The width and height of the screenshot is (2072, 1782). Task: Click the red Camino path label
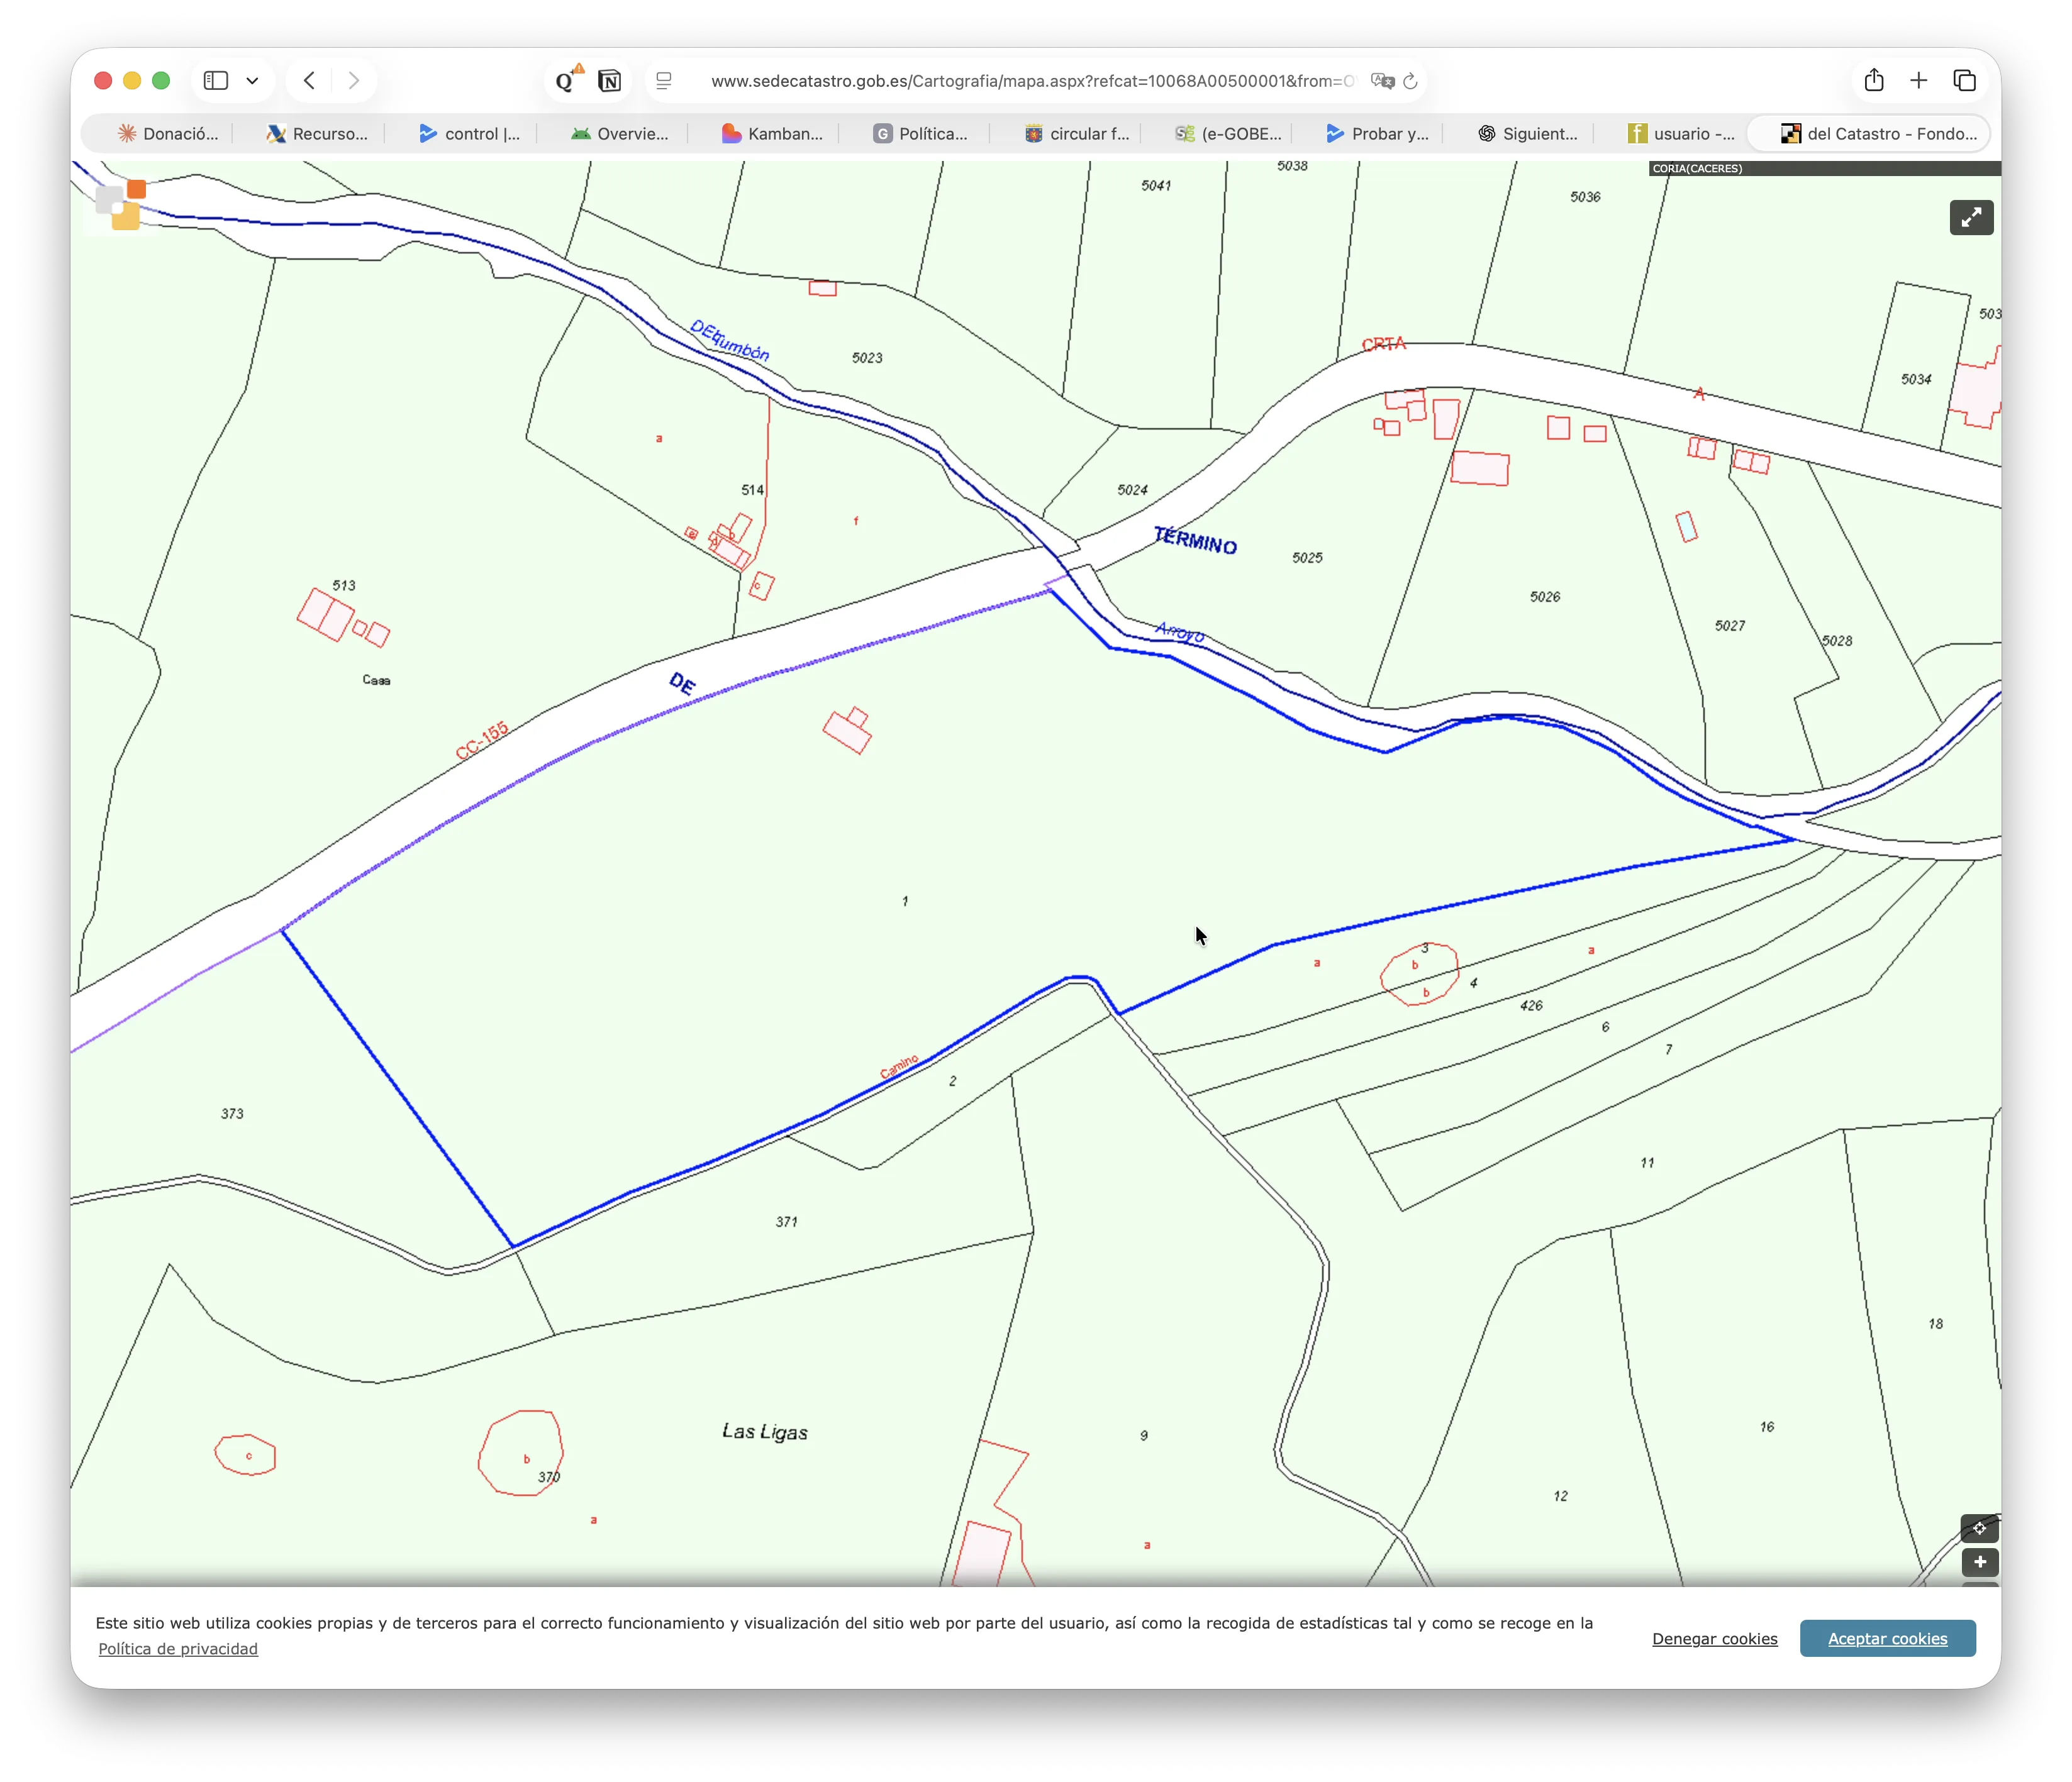[899, 1066]
